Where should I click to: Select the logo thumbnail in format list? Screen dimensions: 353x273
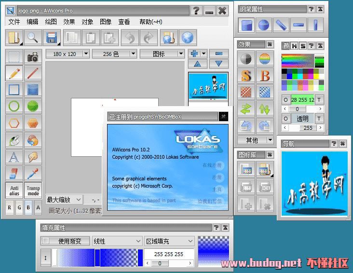pos(208,86)
